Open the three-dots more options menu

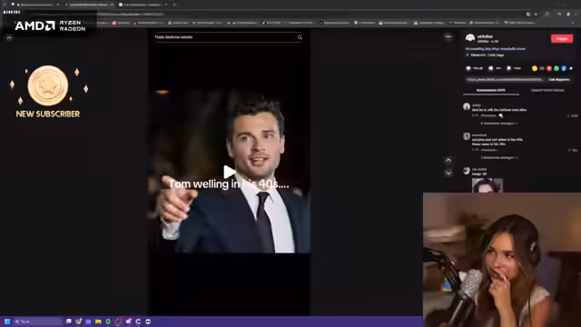coord(448,37)
